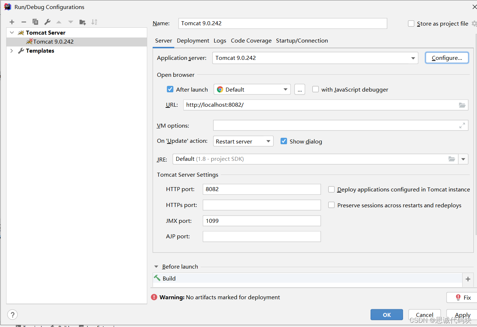Click the HTTP port input field
The image size is (477, 327).
click(x=262, y=189)
